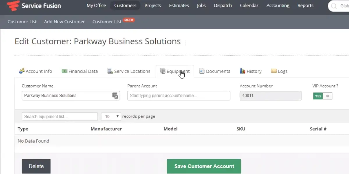Open the Calendar menu

coord(249,6)
